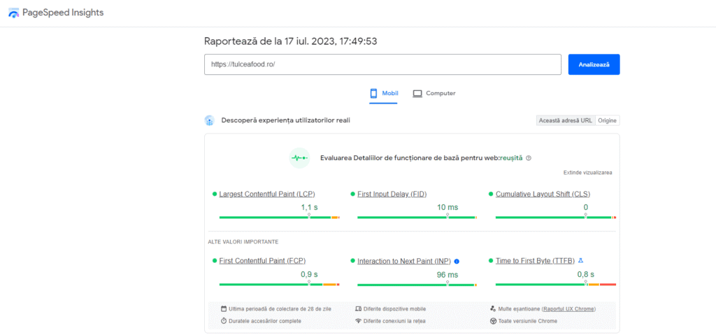Click the mobile phone icon
This screenshot has width=716, height=335.
[x=373, y=93]
